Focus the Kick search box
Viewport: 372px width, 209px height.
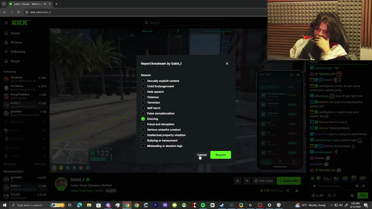[x=186, y=23]
